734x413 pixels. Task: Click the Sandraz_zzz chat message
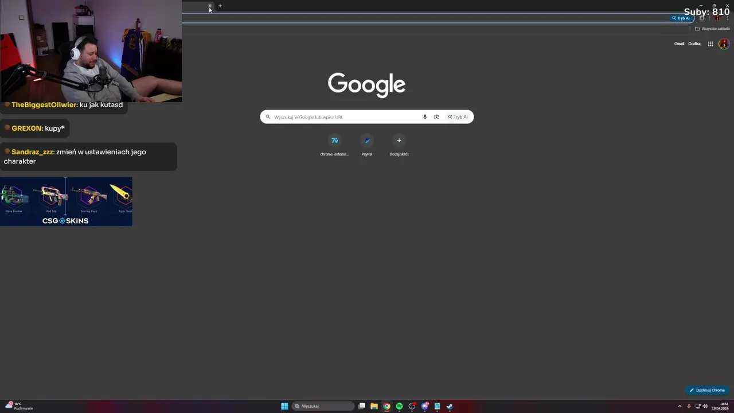(88, 157)
